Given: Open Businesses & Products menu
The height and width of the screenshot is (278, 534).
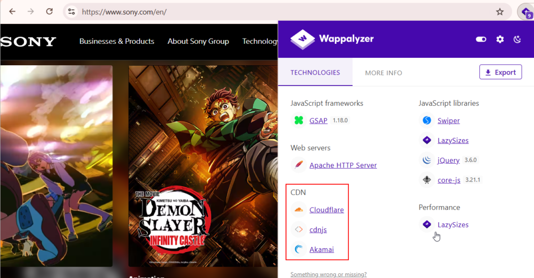Looking at the screenshot, I should pyautogui.click(x=117, y=41).
